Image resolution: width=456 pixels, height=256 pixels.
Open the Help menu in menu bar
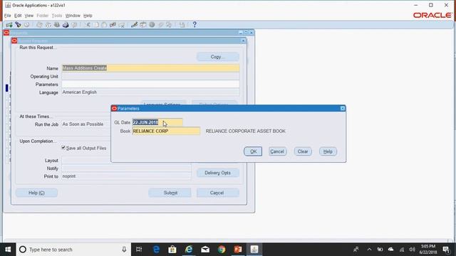point(88,16)
